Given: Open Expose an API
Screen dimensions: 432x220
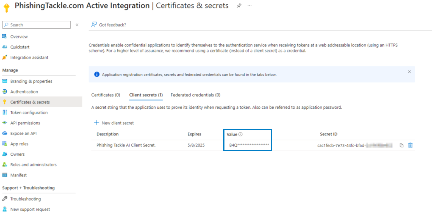Looking at the screenshot, I should [x=23, y=133].
